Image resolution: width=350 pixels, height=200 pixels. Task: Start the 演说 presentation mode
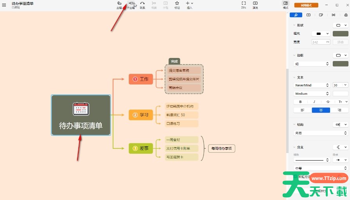pos(255,5)
